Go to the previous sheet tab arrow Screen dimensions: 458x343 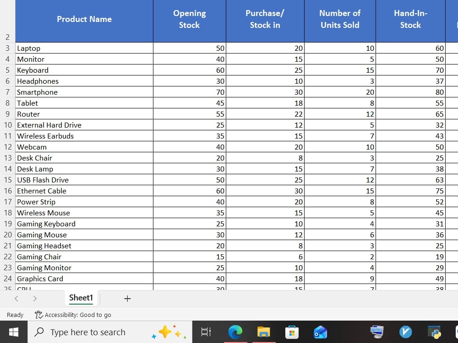[16, 298]
